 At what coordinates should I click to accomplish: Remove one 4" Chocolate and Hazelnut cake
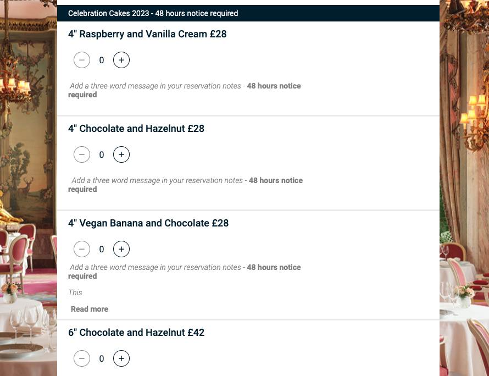coord(82,154)
